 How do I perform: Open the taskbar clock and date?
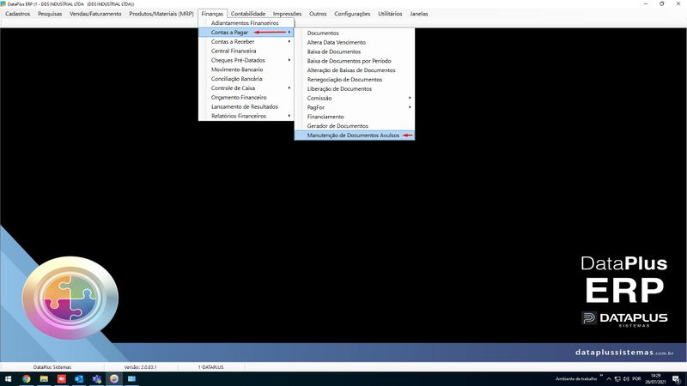pyautogui.click(x=655, y=379)
